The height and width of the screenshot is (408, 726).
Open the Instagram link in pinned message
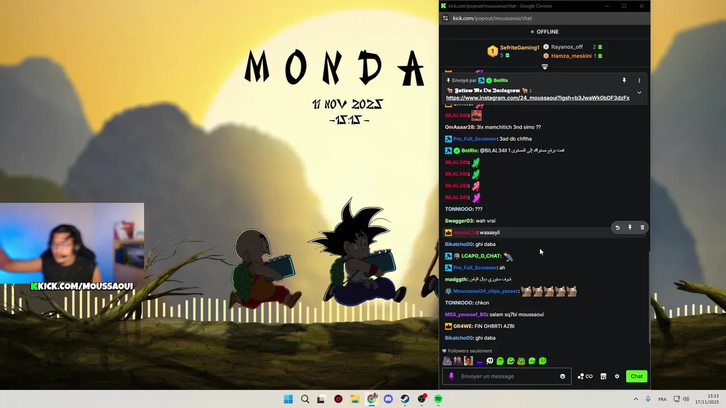click(x=538, y=98)
